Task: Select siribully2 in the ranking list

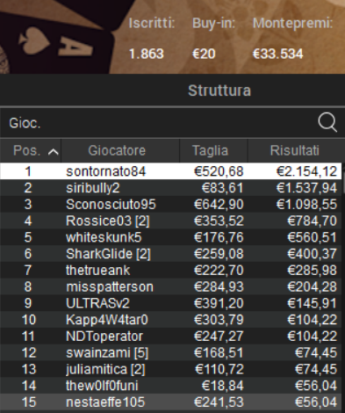Action: click(171, 187)
